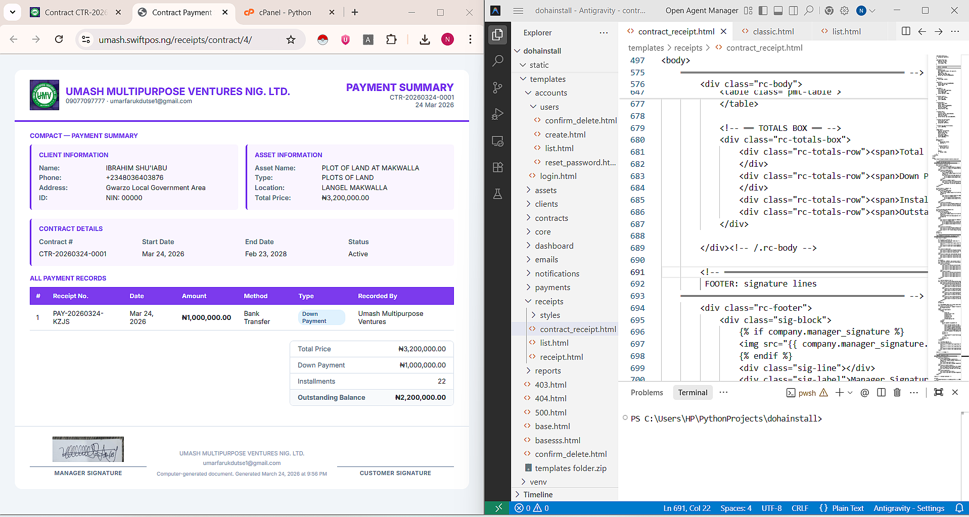This screenshot has width=969, height=517.
Task: Open the Explorer view in activity bar
Action: coord(498,34)
